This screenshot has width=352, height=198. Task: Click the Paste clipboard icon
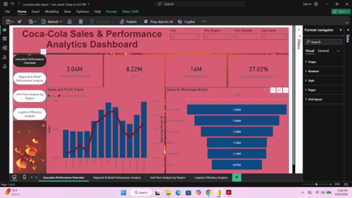[x=9, y=22]
